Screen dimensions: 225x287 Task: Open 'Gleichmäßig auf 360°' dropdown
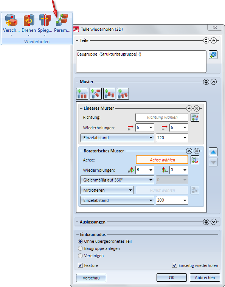point(117,180)
